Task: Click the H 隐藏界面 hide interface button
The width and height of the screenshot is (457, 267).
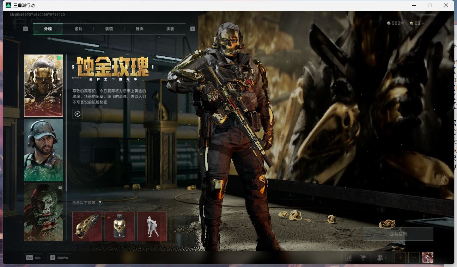Action: (x=59, y=258)
